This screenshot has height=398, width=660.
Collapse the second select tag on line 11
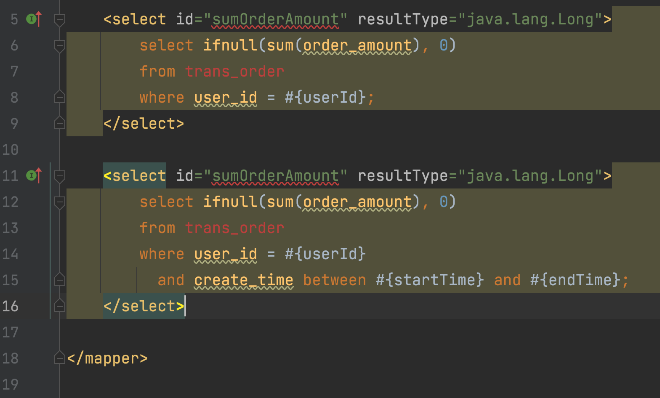(60, 176)
